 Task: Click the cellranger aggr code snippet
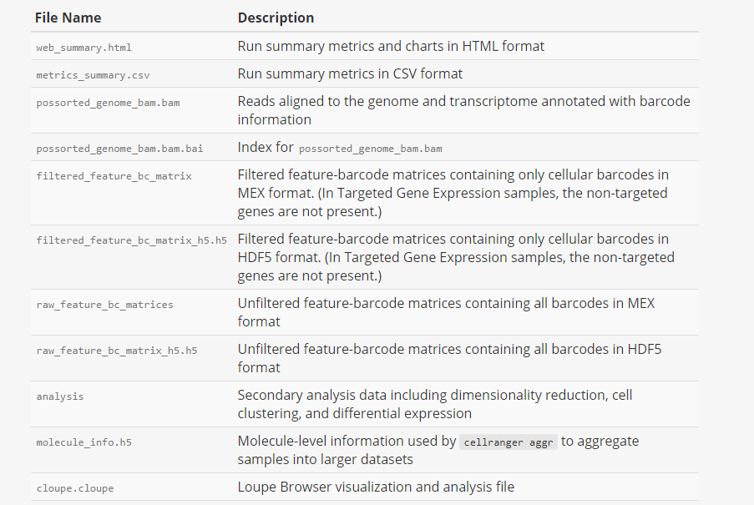tap(509, 442)
